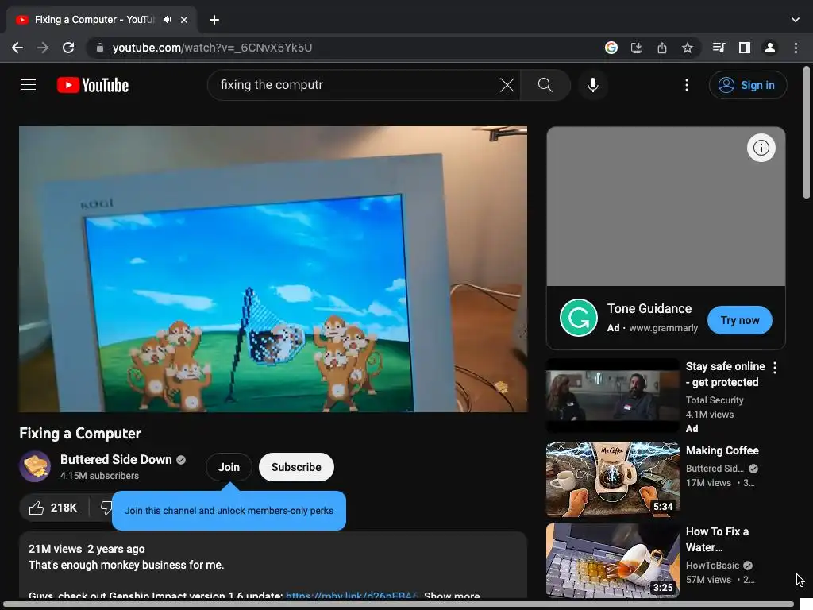The height and width of the screenshot is (610, 813).
Task: Mute the tab using the speaker icon
Action: pyautogui.click(x=167, y=20)
